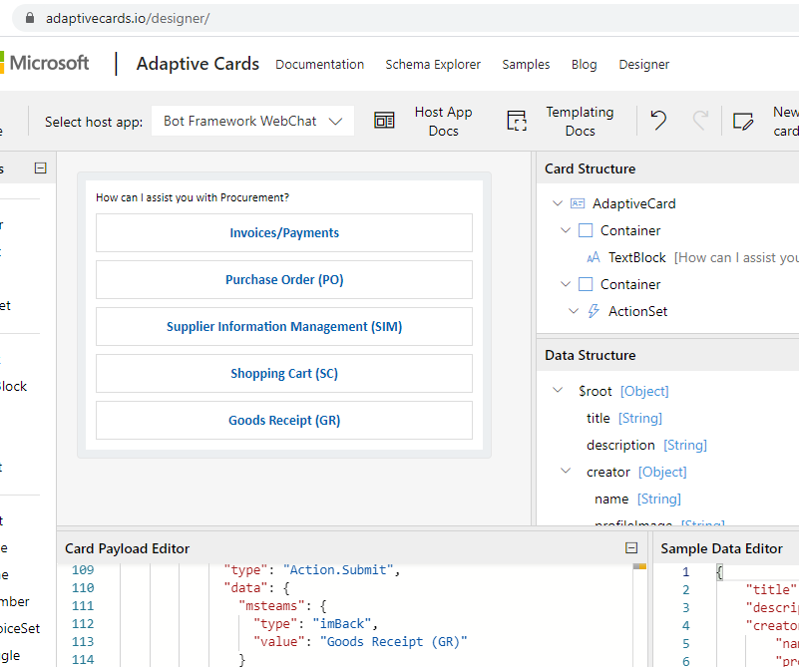799x667 pixels.
Task: Click the ActionSet lightning icon
Action: [594, 311]
